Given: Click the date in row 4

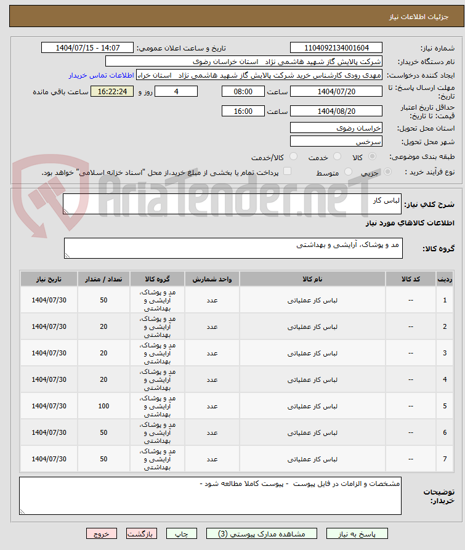Looking at the screenshot, I should tap(49, 379).
